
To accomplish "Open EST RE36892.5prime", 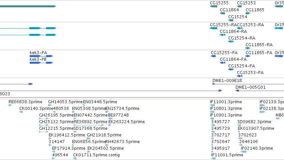I will pyautogui.click(x=90, y=122).
